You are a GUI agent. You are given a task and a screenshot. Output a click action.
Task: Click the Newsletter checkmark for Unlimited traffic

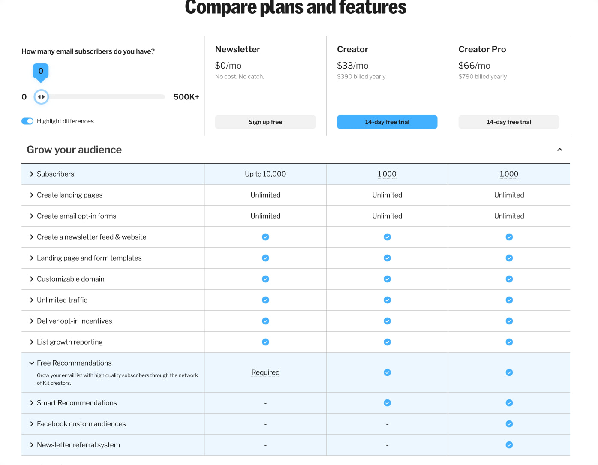(265, 300)
